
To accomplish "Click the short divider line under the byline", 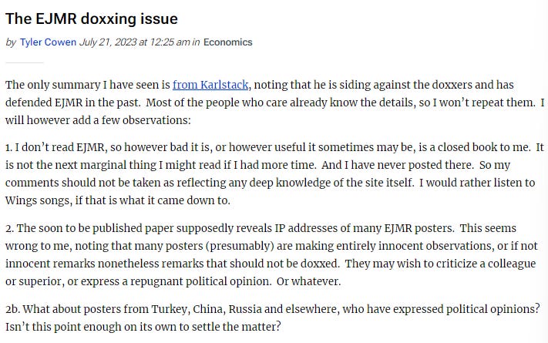I will point(24,63).
